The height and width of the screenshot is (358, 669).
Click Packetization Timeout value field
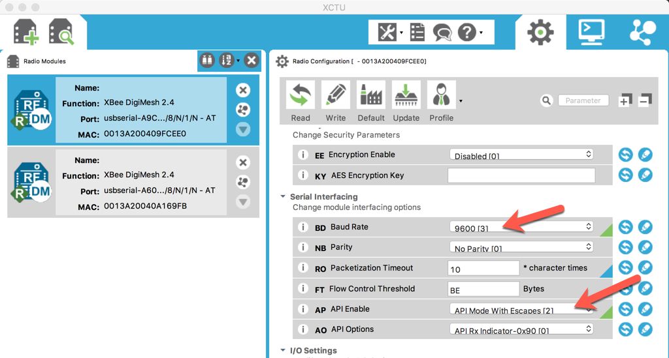click(483, 268)
